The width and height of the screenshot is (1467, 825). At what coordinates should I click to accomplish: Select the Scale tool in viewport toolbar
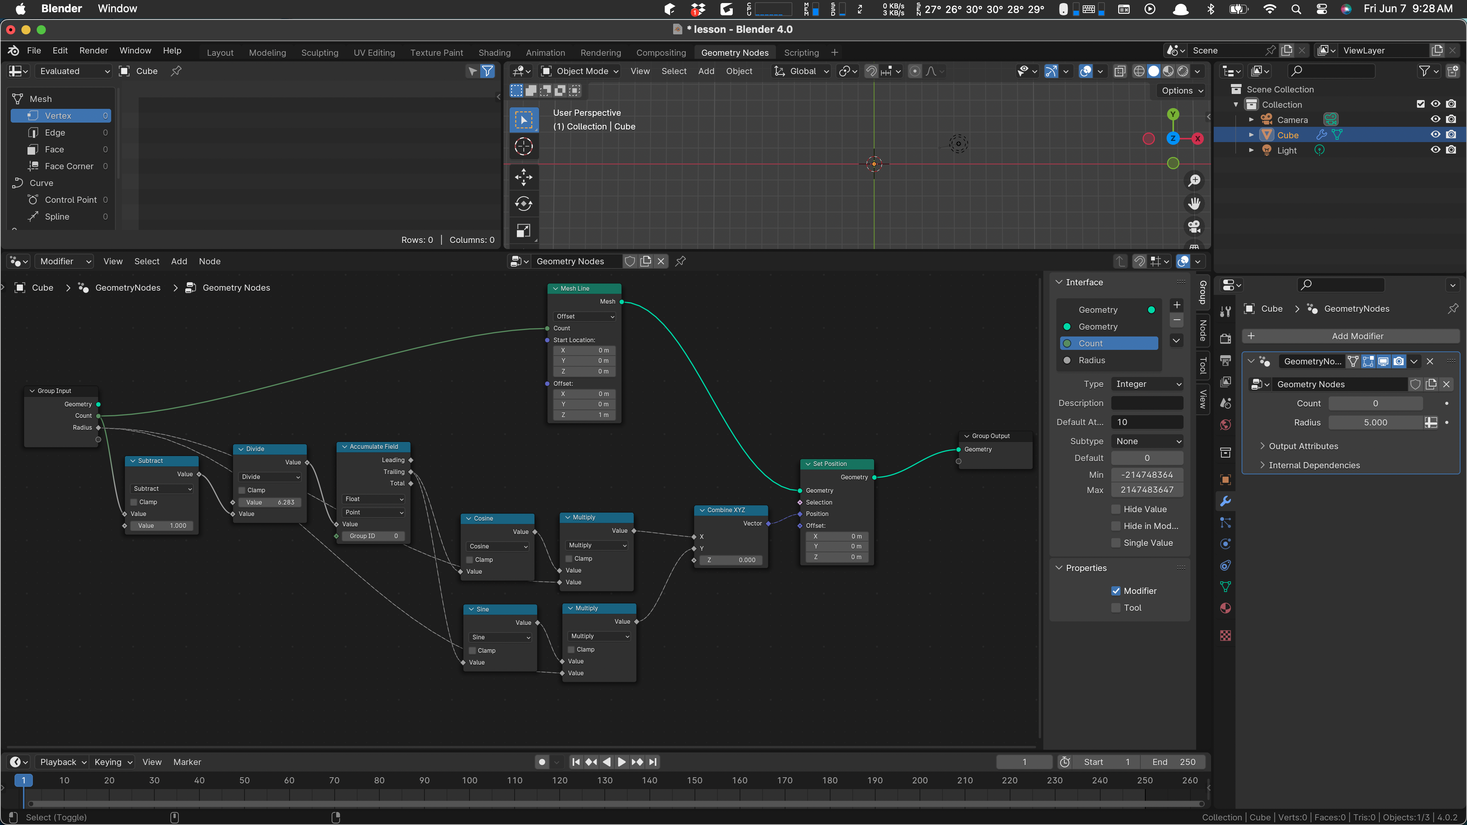(523, 230)
